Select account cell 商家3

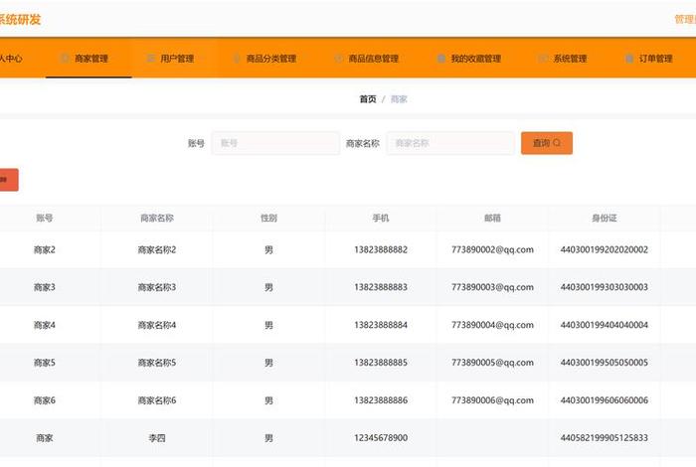pyautogui.click(x=45, y=287)
